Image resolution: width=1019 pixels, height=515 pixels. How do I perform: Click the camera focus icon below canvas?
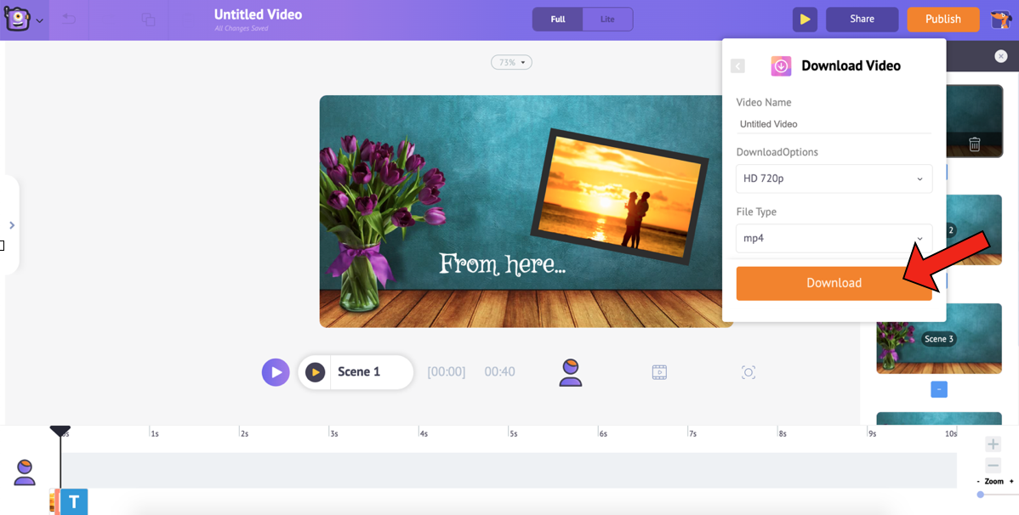(x=749, y=372)
